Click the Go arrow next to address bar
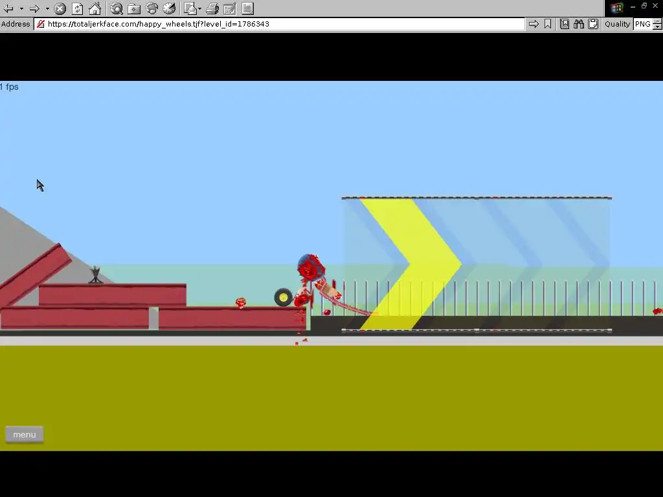Image resolution: width=663 pixels, height=497 pixels. point(534,24)
